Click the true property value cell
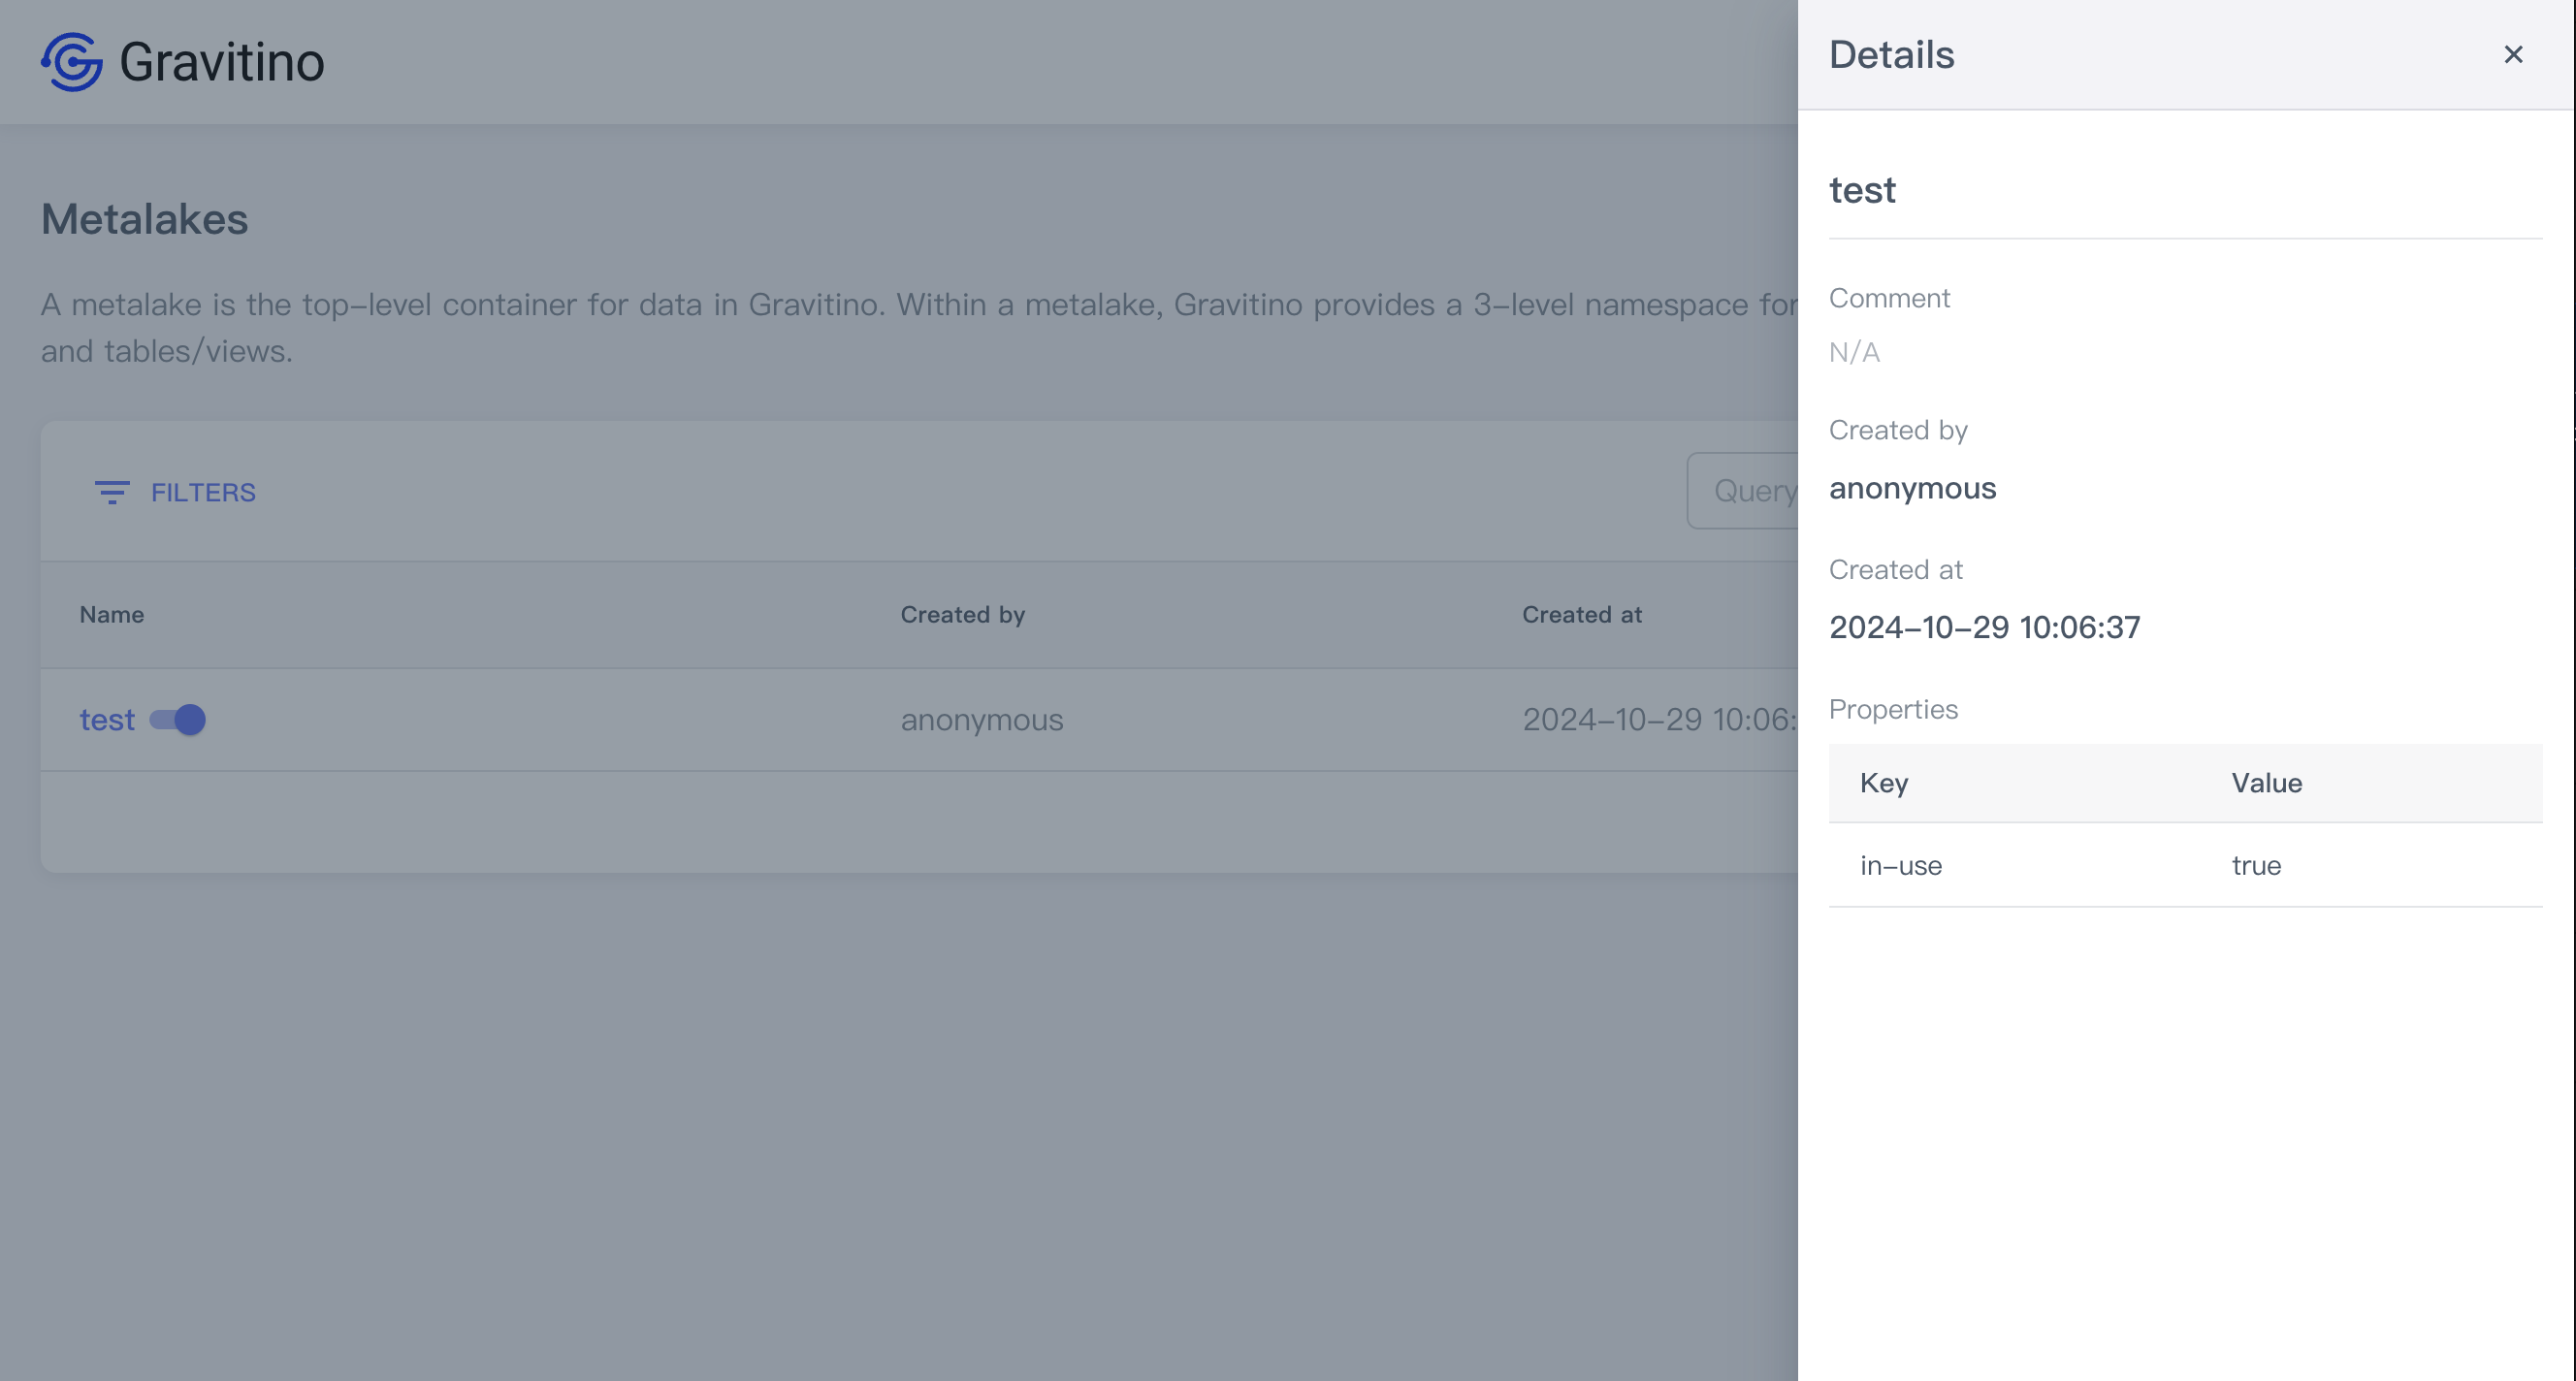2576x1381 pixels. 2256,866
